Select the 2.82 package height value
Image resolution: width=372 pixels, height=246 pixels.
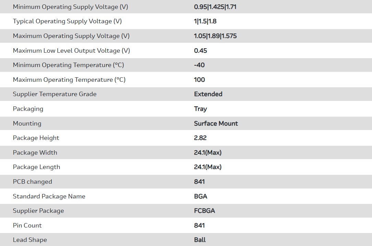click(200, 138)
